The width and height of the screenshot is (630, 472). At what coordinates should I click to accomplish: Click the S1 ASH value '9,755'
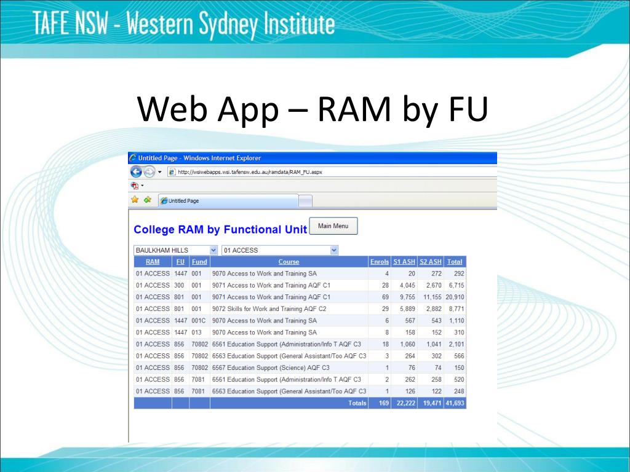tap(407, 297)
